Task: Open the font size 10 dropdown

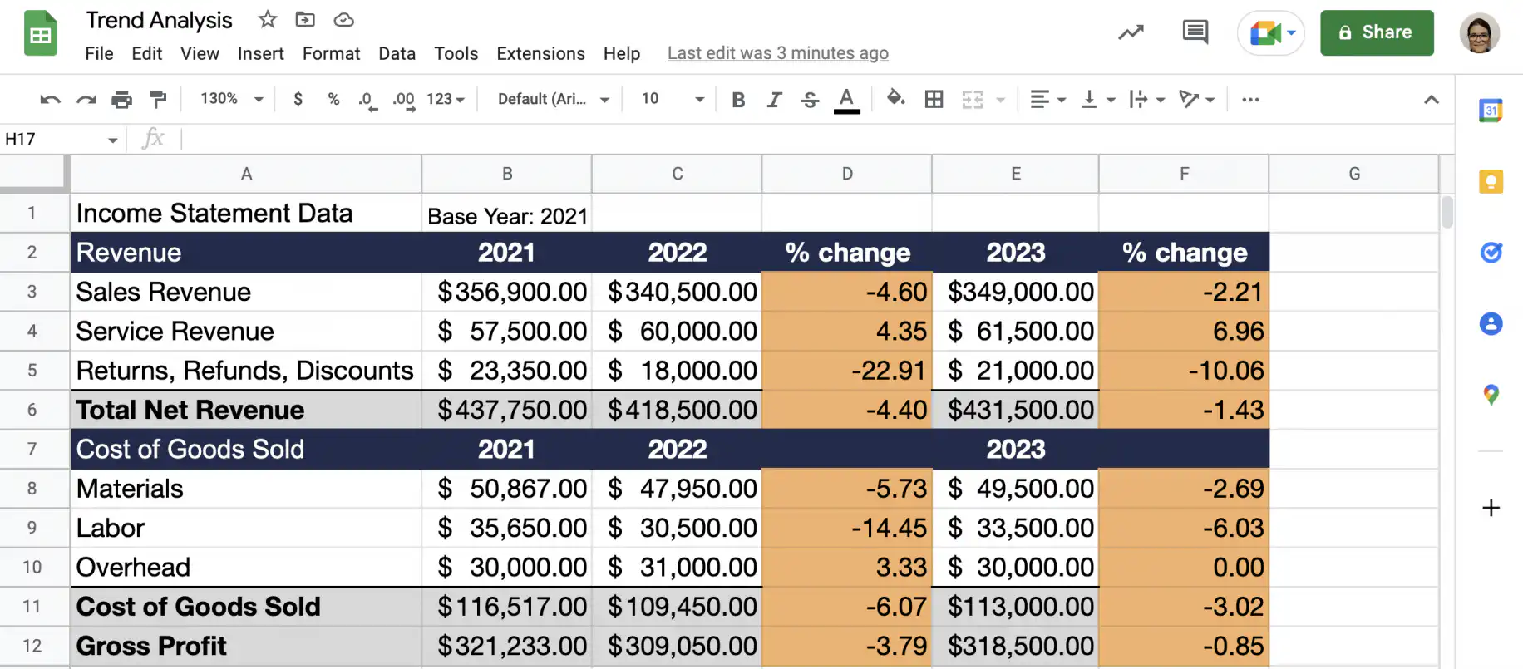Action: 673,99
